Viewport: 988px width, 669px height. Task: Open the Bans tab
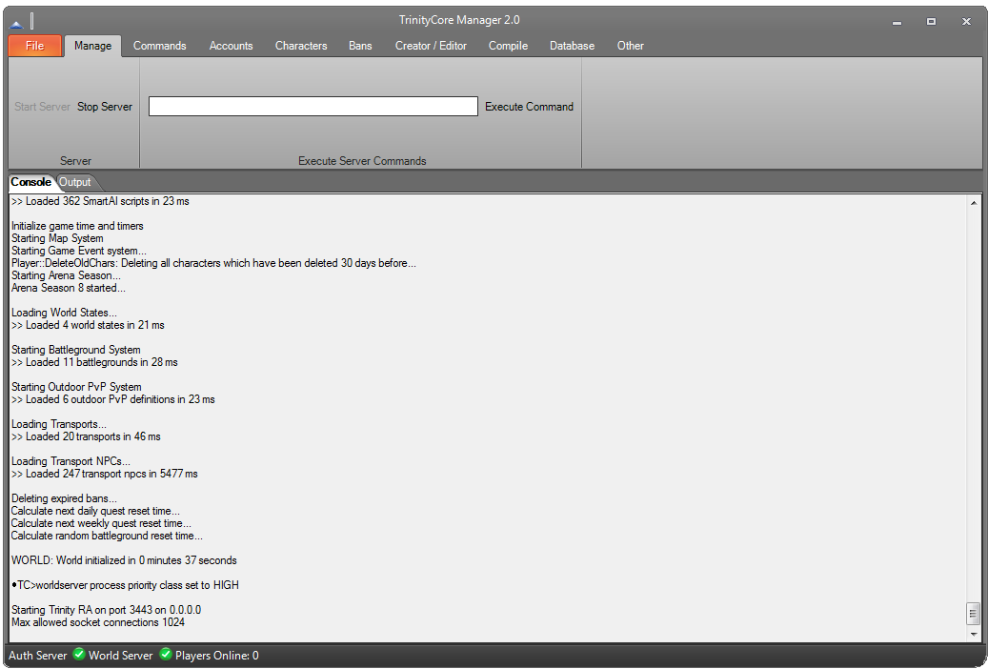coord(360,46)
